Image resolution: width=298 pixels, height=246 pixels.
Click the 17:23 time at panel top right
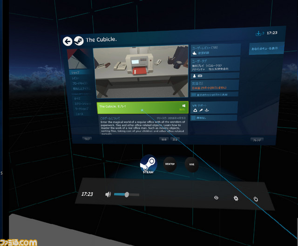click(x=272, y=33)
